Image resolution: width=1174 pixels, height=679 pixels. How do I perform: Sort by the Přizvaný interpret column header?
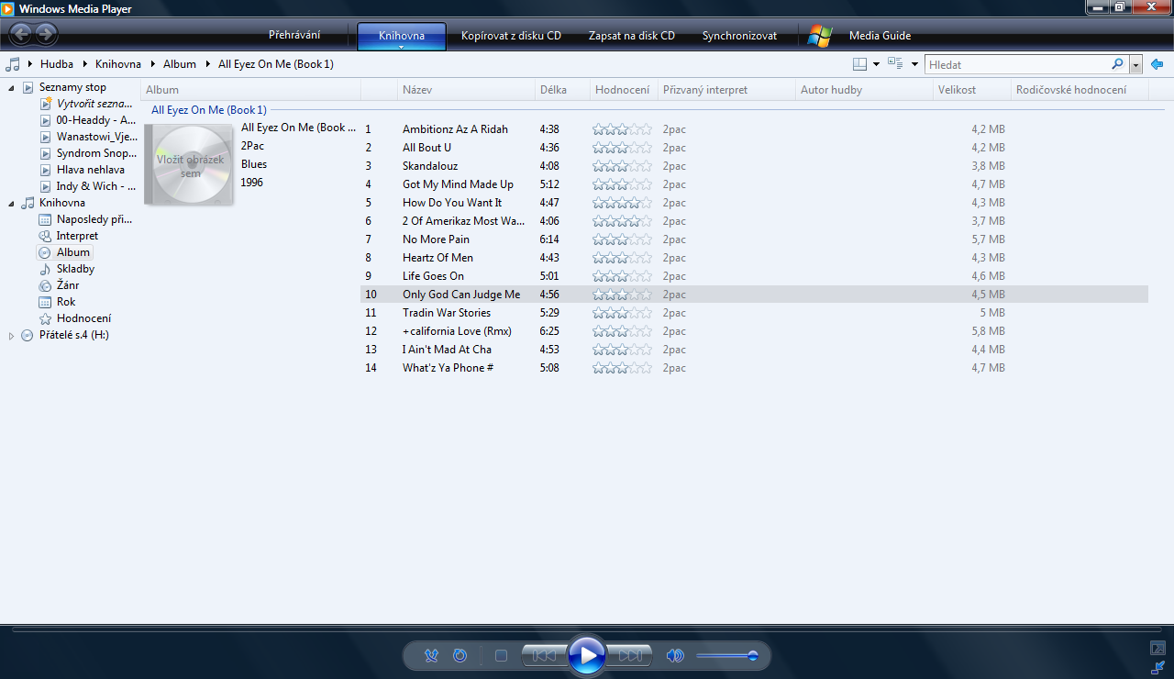[x=726, y=90]
